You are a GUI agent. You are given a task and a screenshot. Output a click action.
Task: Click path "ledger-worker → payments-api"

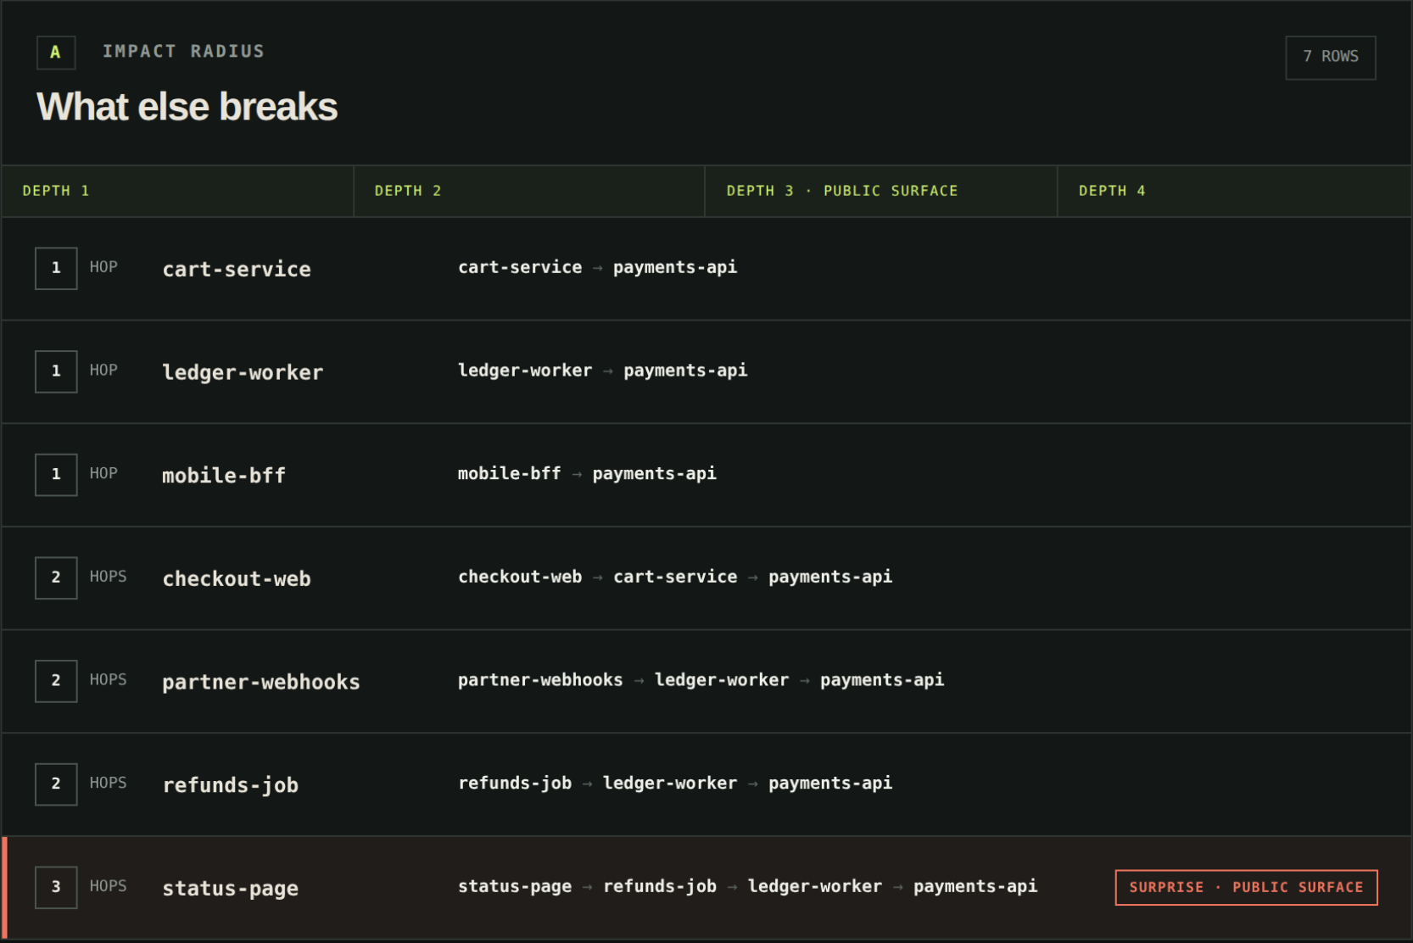point(603,371)
